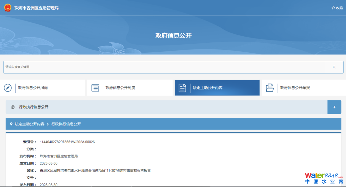Click the magnifier search icon
The height and width of the screenshot is (187, 346).
(334, 67)
